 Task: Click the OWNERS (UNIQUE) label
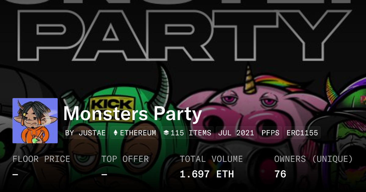click(x=314, y=159)
